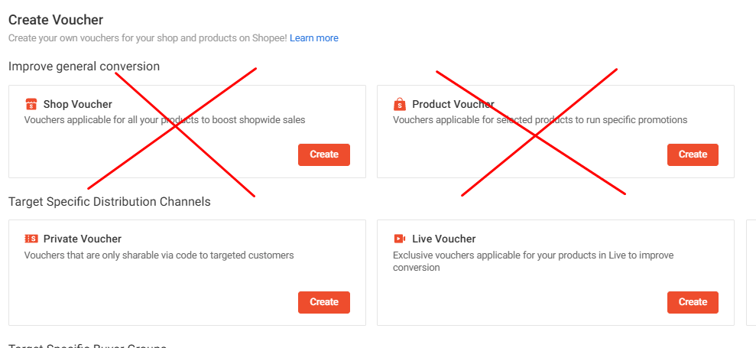The image size is (756, 348).
Task: Create a new Shop Voucher
Action: 324,154
